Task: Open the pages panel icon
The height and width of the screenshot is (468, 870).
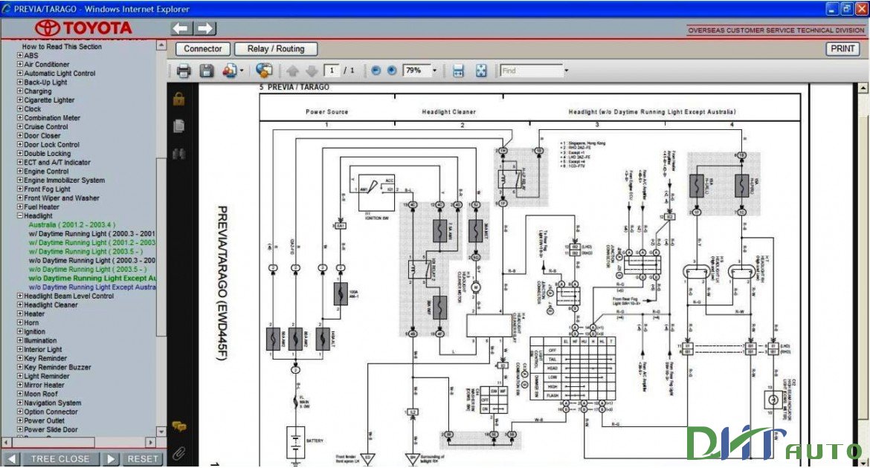Action: coord(178,126)
